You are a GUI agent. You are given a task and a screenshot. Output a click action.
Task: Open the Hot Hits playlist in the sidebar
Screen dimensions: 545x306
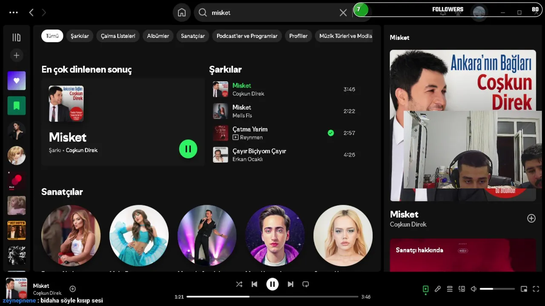17,230
